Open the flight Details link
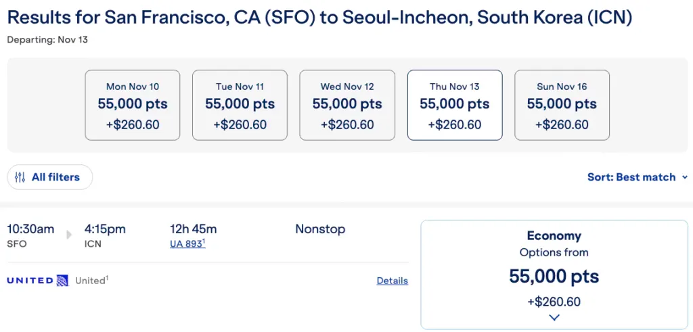The height and width of the screenshot is (332, 693). [x=392, y=281]
